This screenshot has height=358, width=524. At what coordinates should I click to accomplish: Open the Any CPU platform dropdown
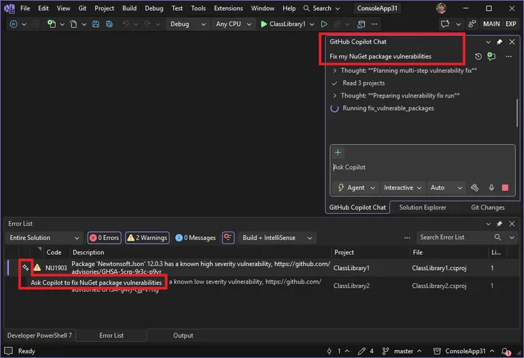(x=233, y=24)
